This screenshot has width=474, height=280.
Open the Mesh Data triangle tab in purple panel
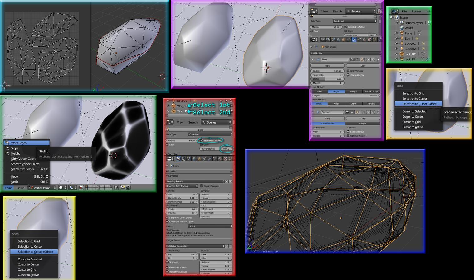(x=359, y=40)
